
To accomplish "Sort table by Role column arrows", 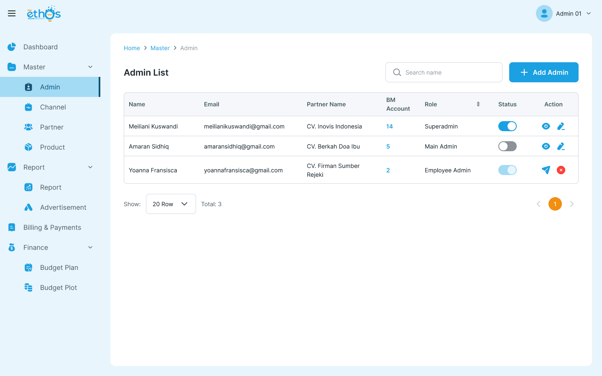I will (478, 104).
